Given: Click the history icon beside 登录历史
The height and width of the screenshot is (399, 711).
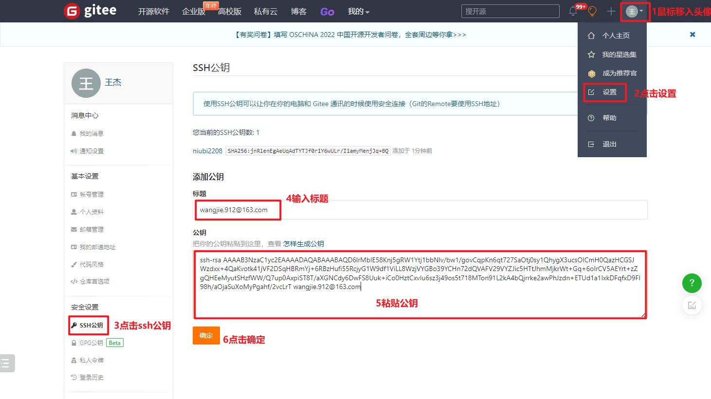Looking at the screenshot, I should click(74, 377).
